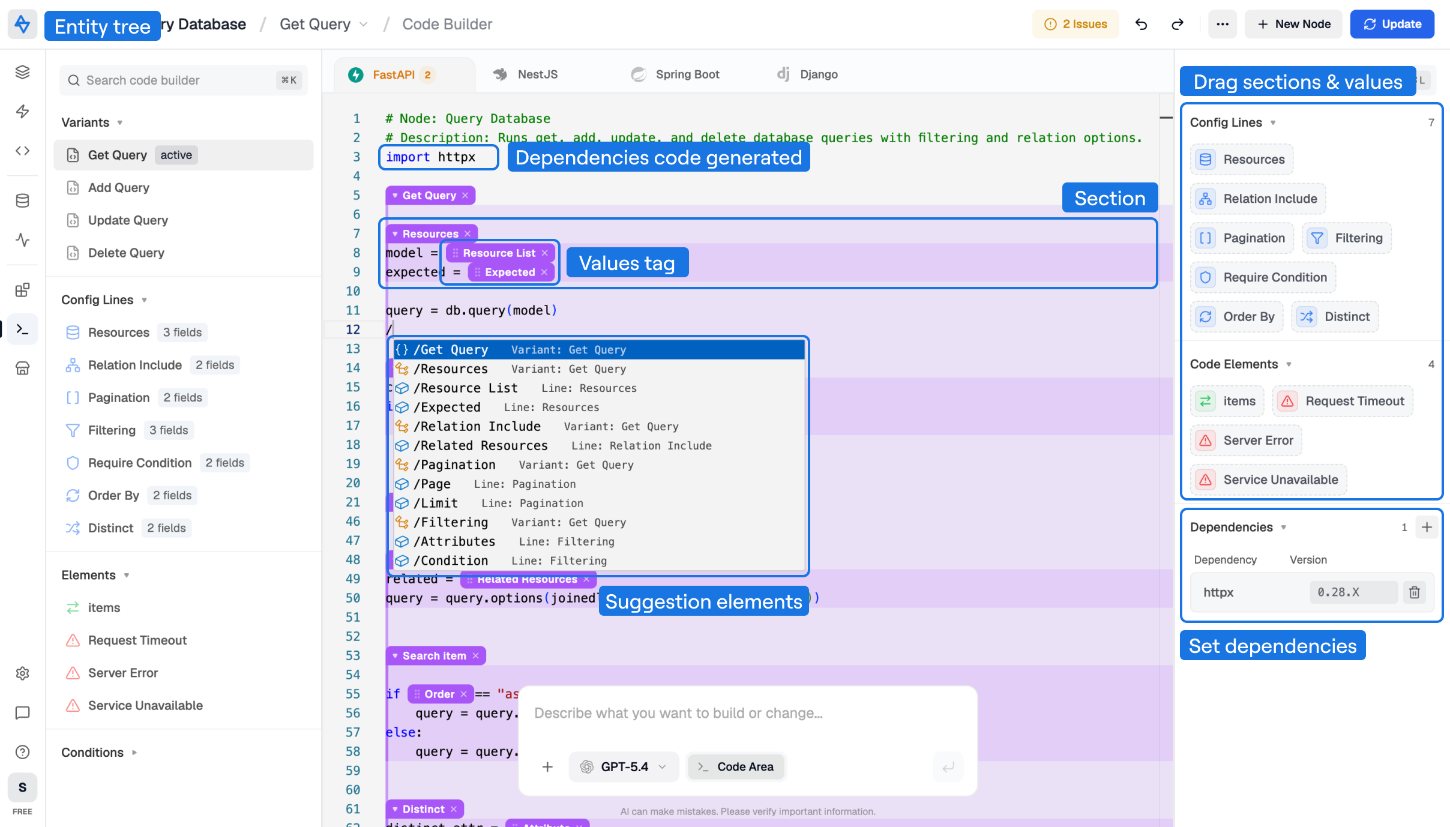Click the send arrow in prompt box
The image size is (1450, 827).
[948, 767]
